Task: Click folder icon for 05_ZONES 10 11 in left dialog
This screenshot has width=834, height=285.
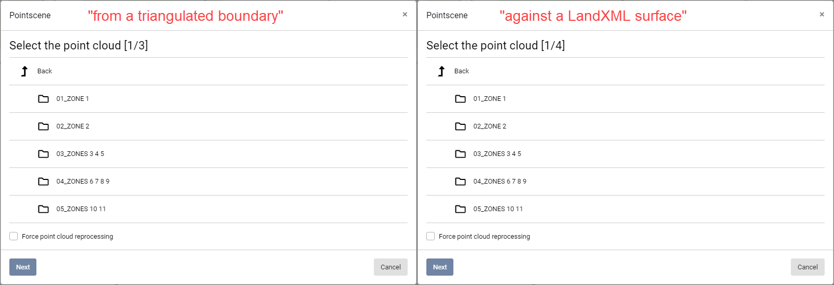Action: pyautogui.click(x=44, y=209)
